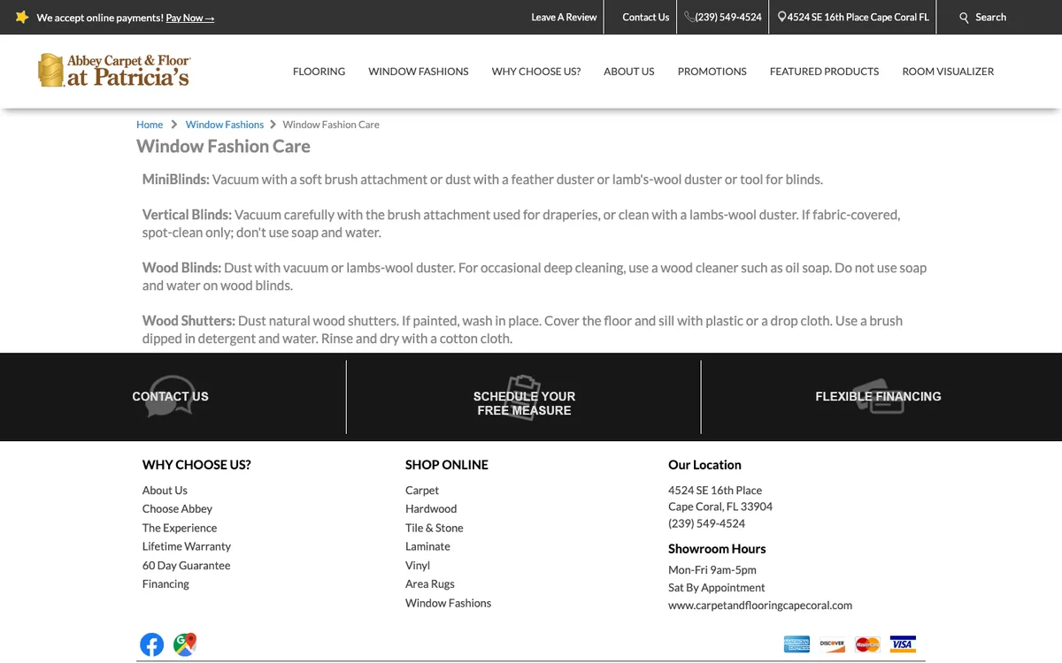Shop Hardwood in the footer
Image resolution: width=1062 pixels, height=663 pixels.
[431, 509]
